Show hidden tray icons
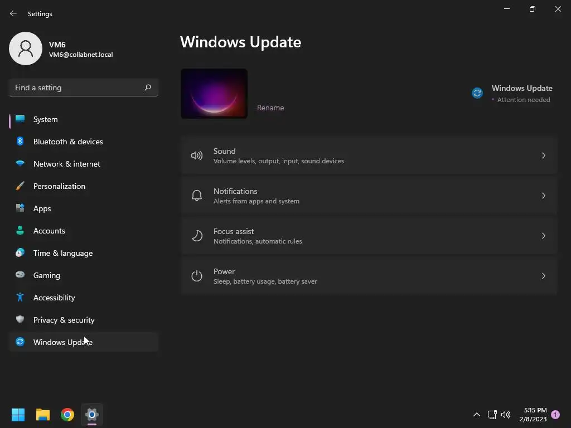 tap(476, 415)
